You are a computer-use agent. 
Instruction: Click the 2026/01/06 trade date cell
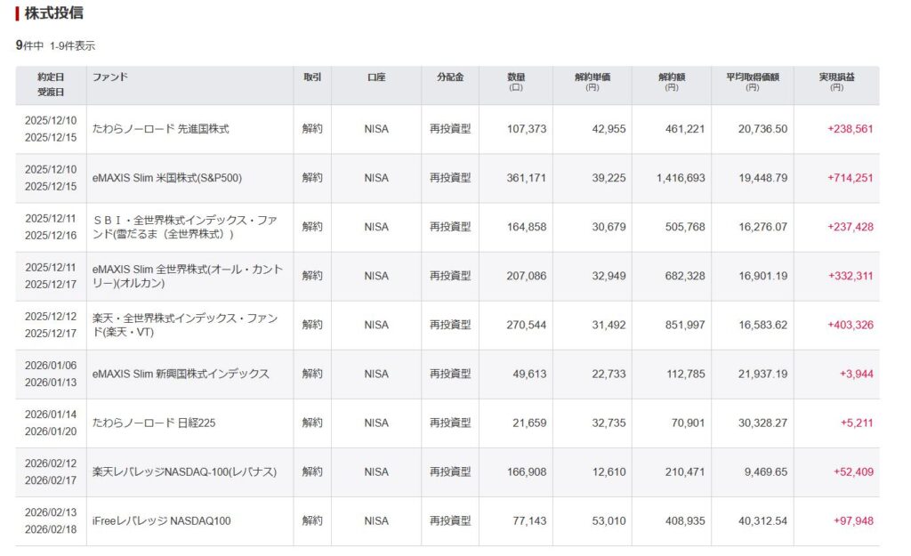pos(51,367)
